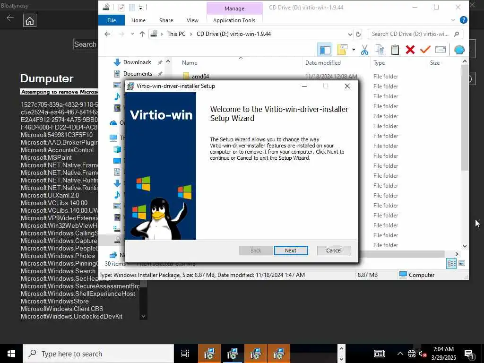Click the Explorer Help question mark icon
This screenshot has width=484, height=363.
[463, 20]
